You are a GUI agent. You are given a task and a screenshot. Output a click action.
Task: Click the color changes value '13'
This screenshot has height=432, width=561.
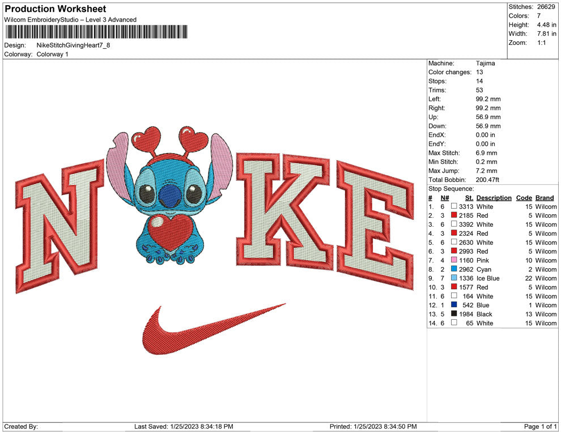click(479, 73)
